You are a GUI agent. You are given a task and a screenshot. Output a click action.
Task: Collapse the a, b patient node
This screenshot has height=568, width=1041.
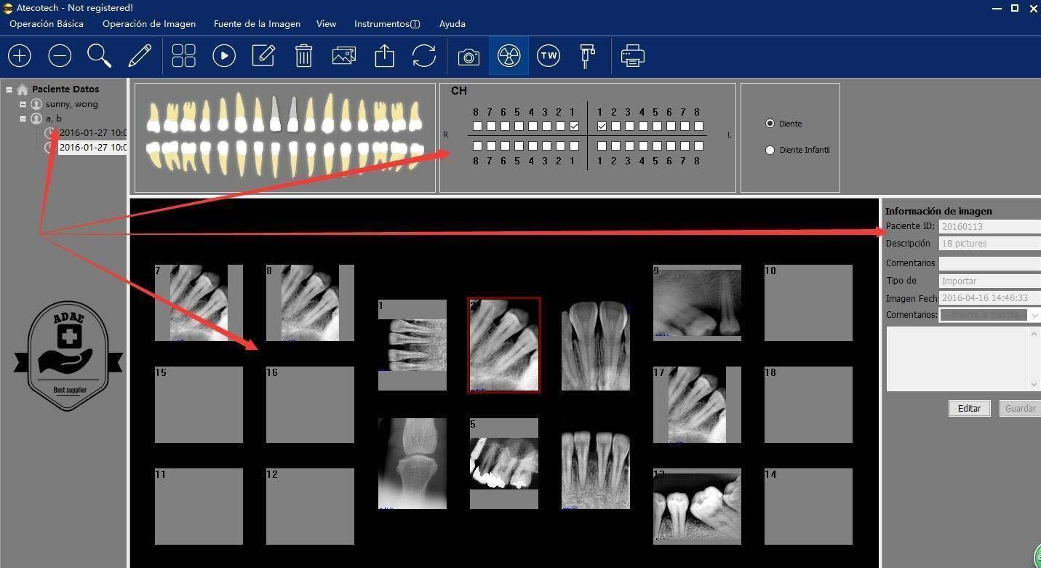pos(23,119)
